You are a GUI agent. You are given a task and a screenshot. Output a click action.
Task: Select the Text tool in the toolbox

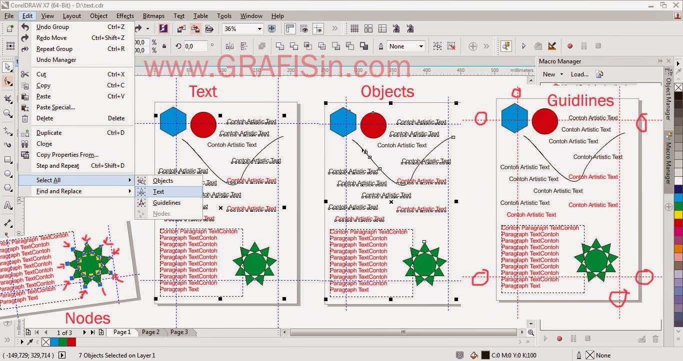7,205
